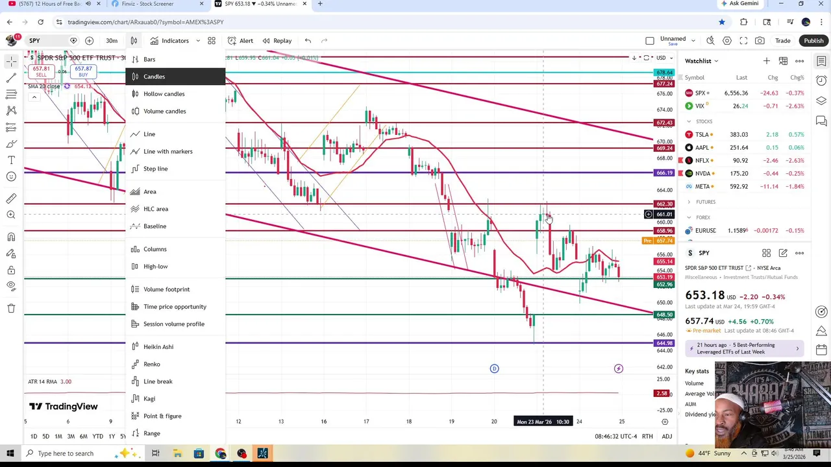Viewport: 831px width, 467px height.
Task: Select the crosshair cursor tool
Action: pyautogui.click(x=11, y=62)
